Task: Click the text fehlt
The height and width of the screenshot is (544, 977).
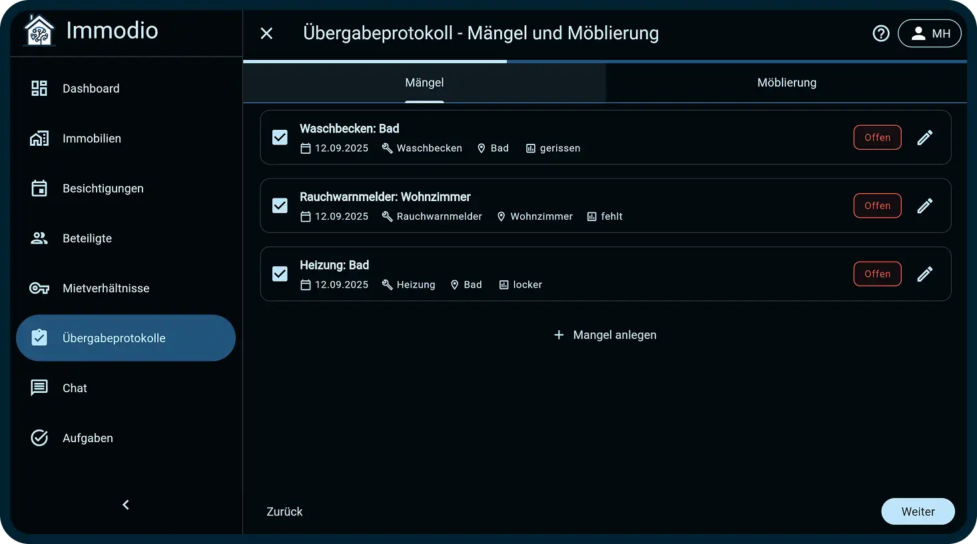Action: pyautogui.click(x=612, y=216)
